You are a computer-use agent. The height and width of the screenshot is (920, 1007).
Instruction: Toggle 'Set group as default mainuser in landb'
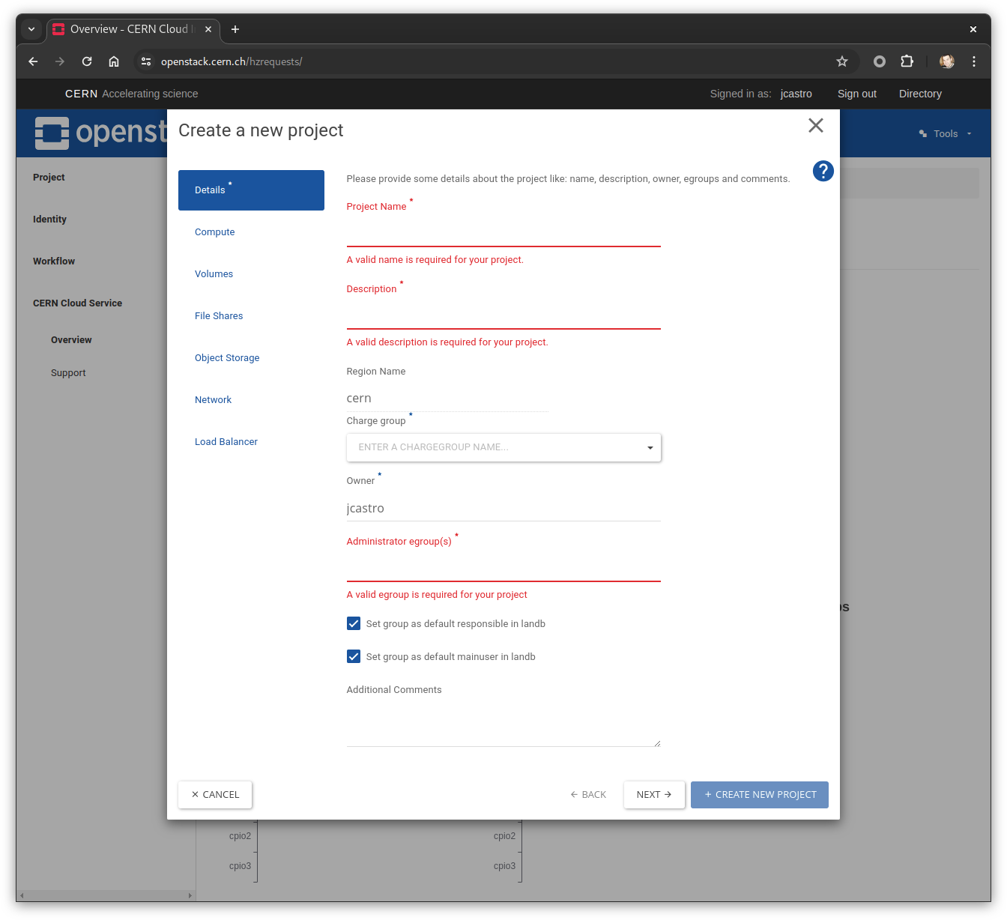click(354, 656)
